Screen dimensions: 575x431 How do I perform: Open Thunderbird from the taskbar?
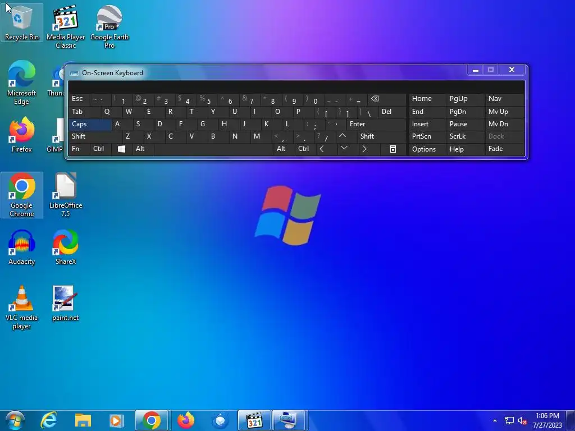tap(220, 420)
